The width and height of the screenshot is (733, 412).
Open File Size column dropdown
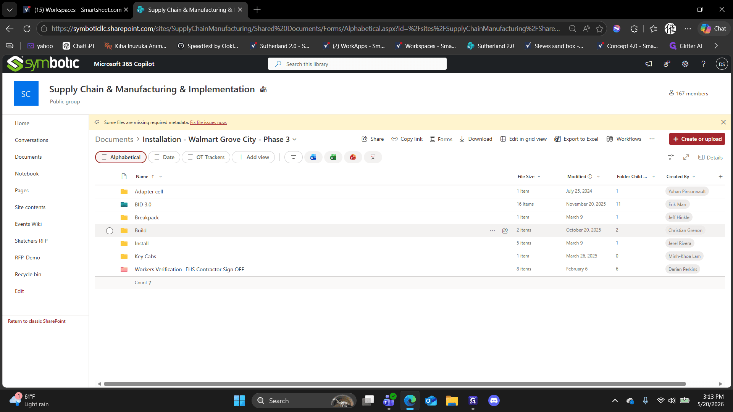pos(539,176)
